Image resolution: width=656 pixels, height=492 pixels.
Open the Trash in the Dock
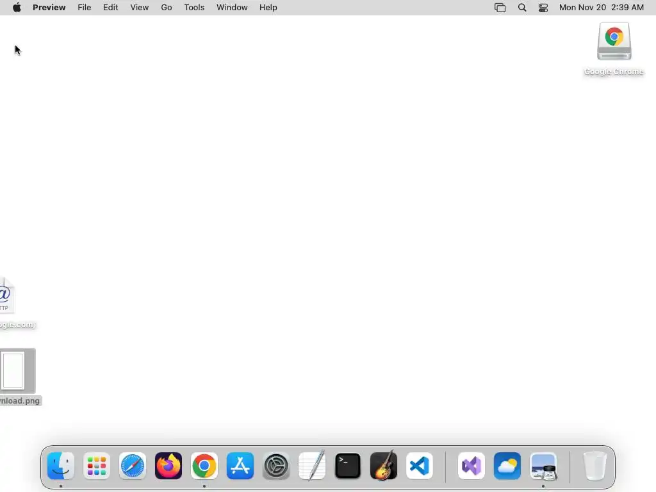pos(594,466)
